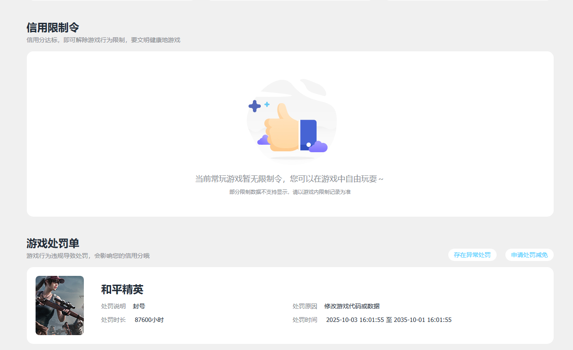Open the 和平精英 game cover thumbnail

coord(60,305)
